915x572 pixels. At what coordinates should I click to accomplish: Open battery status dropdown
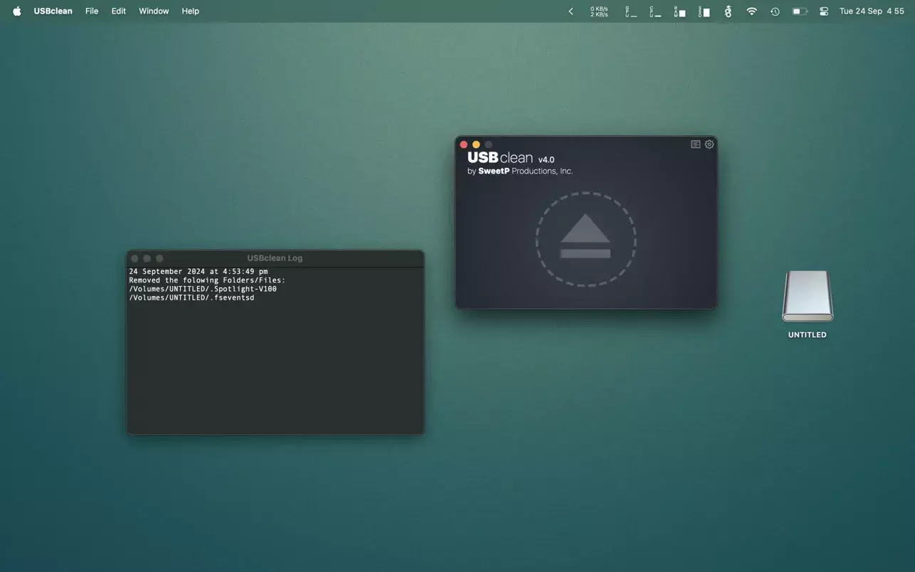pos(800,11)
